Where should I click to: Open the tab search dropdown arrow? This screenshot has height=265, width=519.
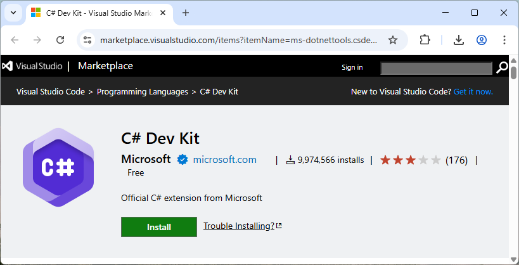point(13,13)
